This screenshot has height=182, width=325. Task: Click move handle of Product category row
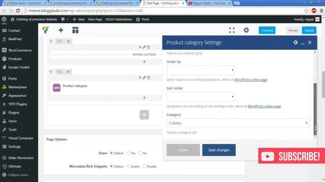coord(51,72)
